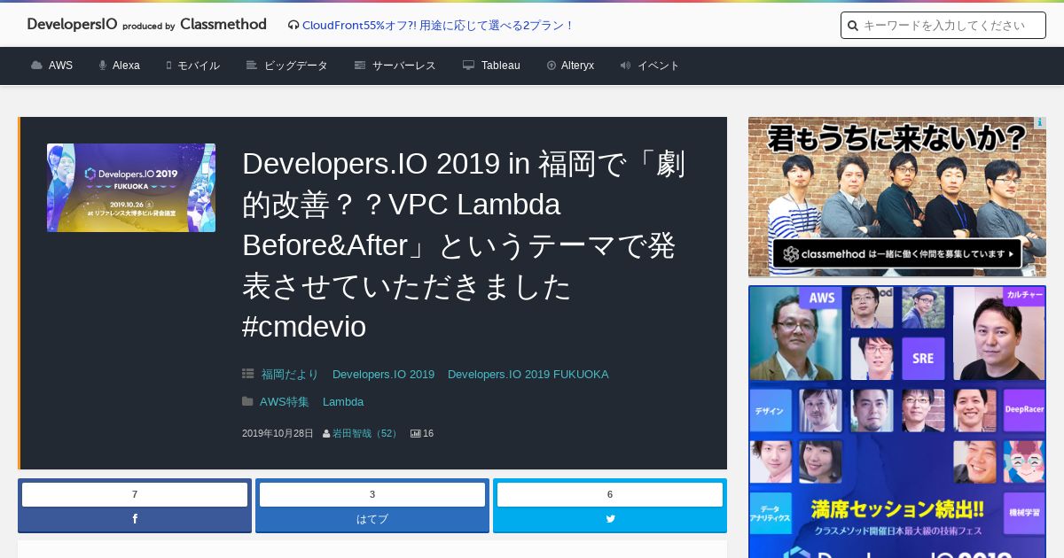1064x558 pixels.
Task: Click the article's Fukuoka event thumbnail
Action: click(131, 188)
